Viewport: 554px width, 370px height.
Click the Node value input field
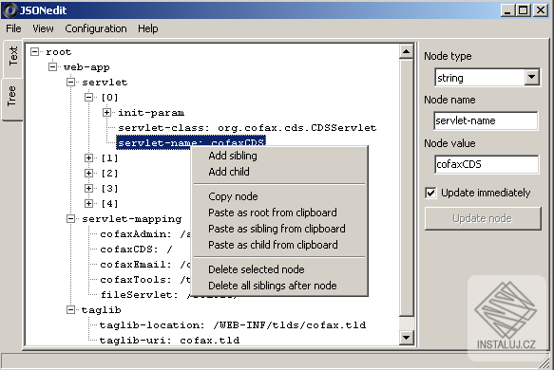pos(487,164)
